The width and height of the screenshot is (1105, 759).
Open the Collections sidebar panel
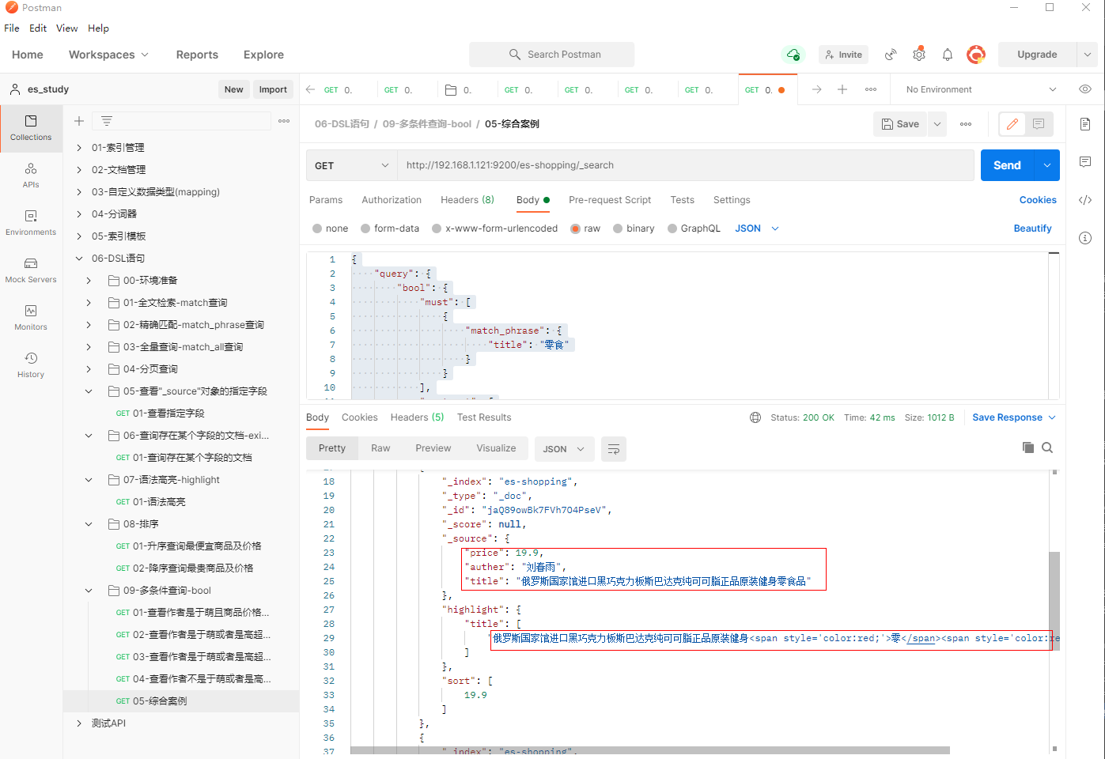[x=31, y=127]
